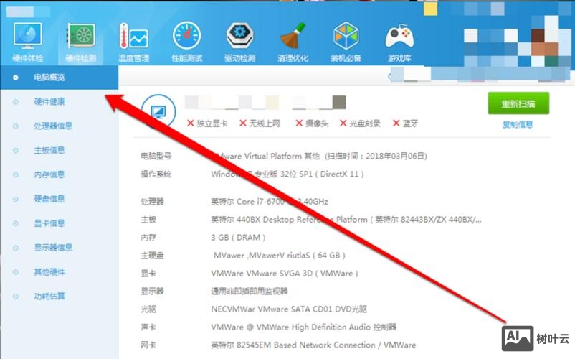Open 驱动检测 driver detection
This screenshot has width=575, height=359.
239,42
